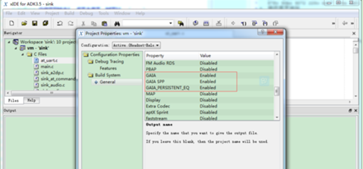
Task: Open the Debug menu
Action: 86,13
